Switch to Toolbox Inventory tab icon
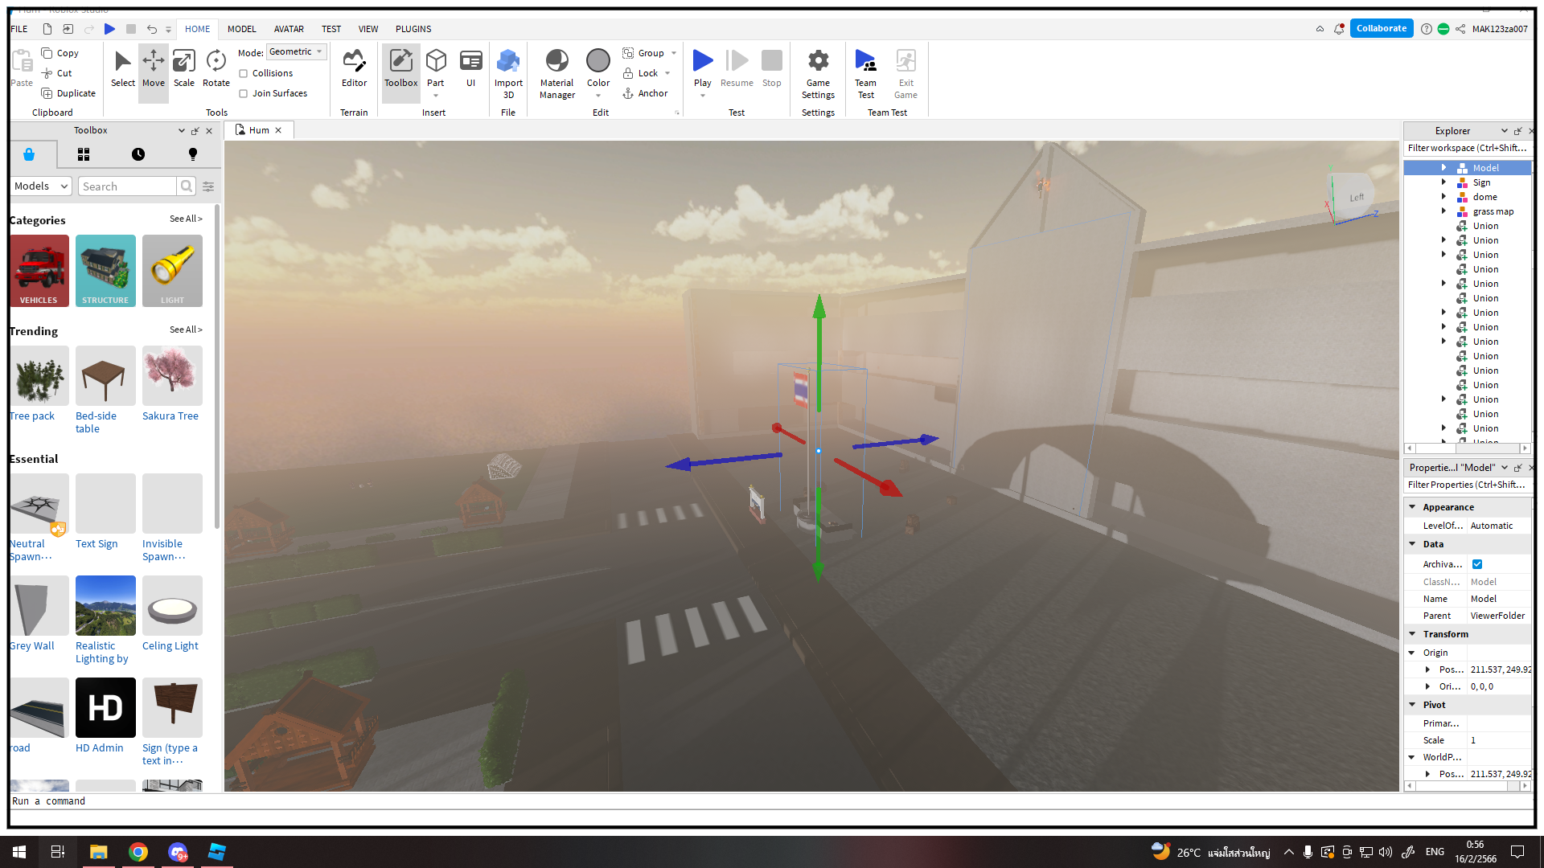 pyautogui.click(x=84, y=154)
